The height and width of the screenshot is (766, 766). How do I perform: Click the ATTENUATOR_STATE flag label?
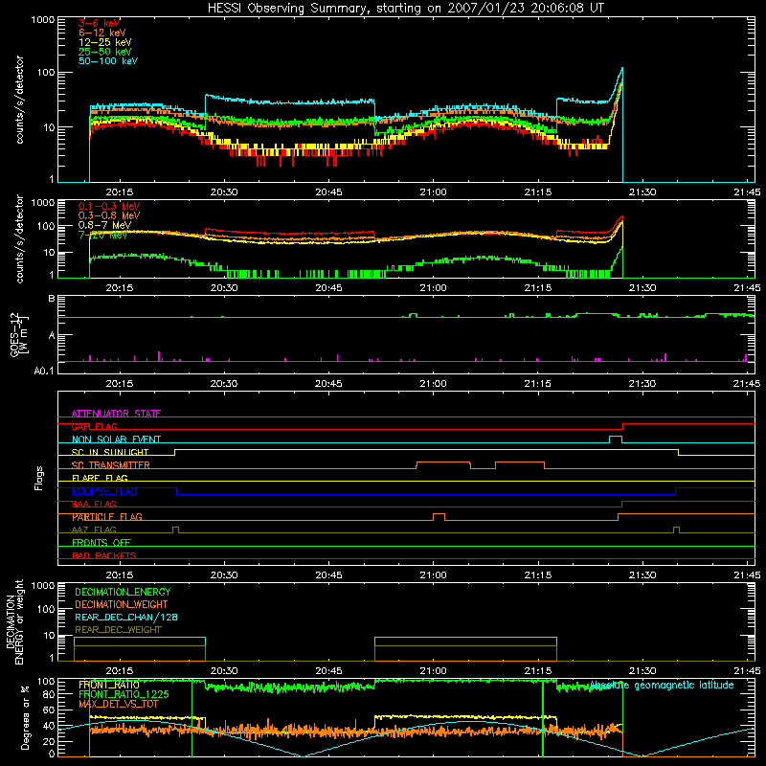(116, 414)
